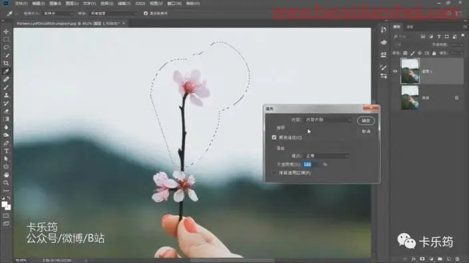Select the Crop tool
Screen dimensions: 469x263
[6, 63]
